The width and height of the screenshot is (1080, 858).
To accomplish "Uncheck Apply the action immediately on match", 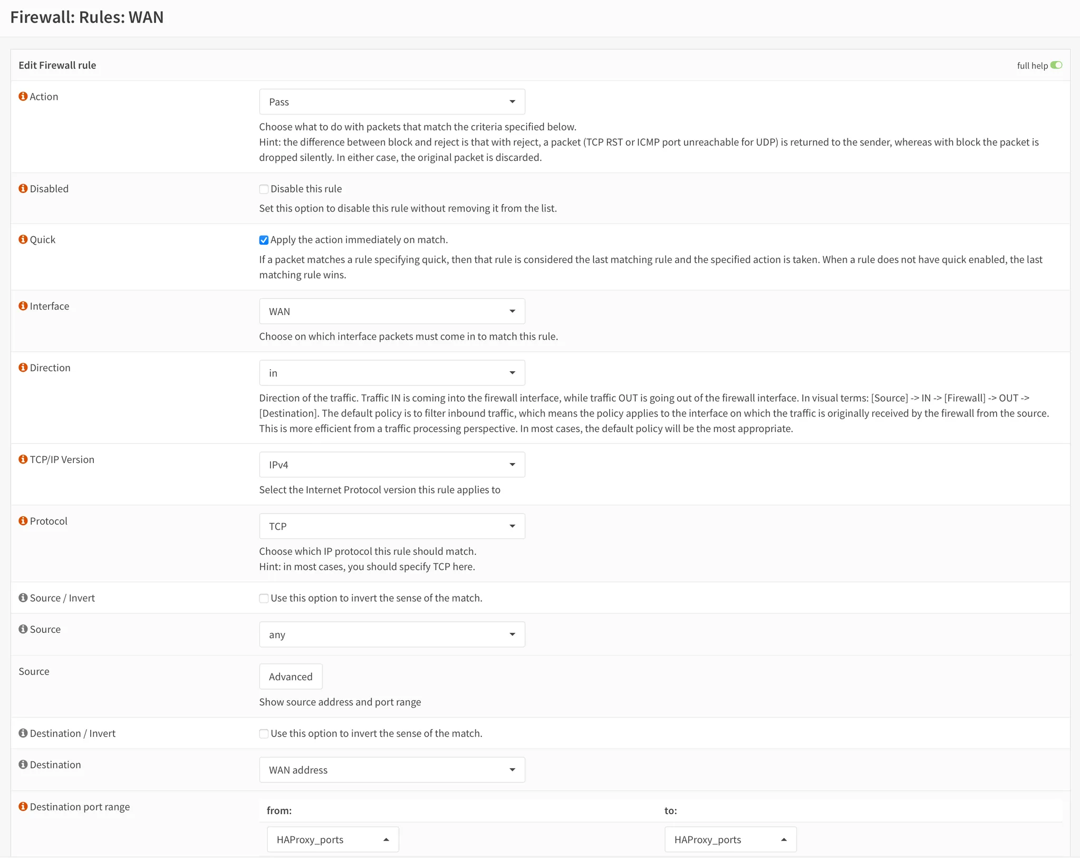I will click(264, 240).
